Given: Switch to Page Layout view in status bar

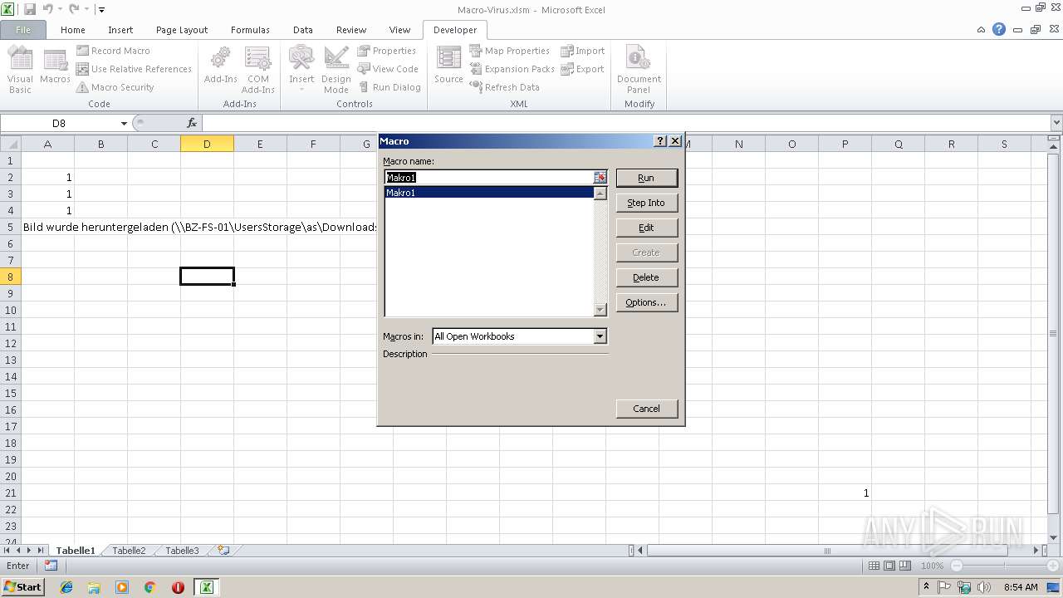Looking at the screenshot, I should pyautogui.click(x=889, y=566).
